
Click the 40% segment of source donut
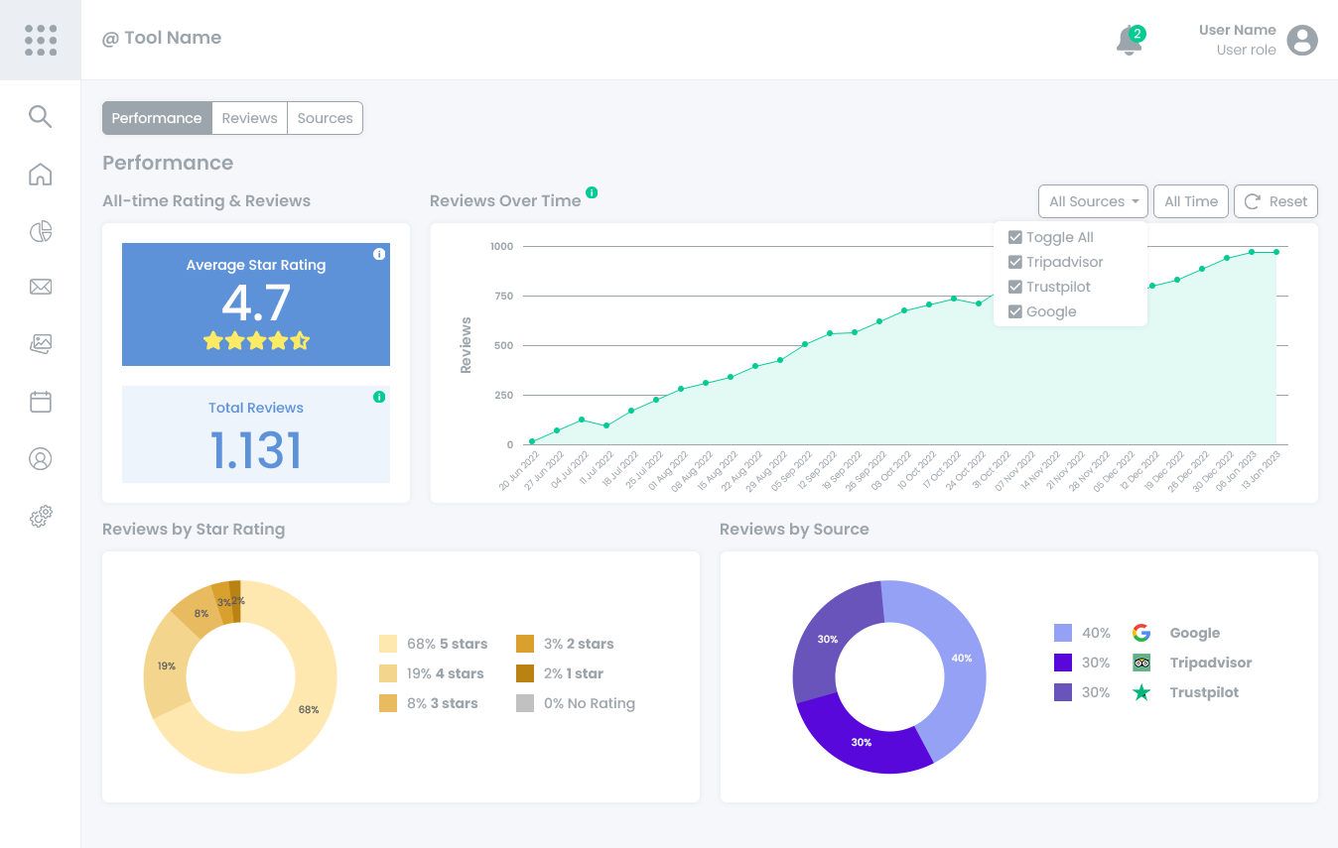(x=962, y=659)
